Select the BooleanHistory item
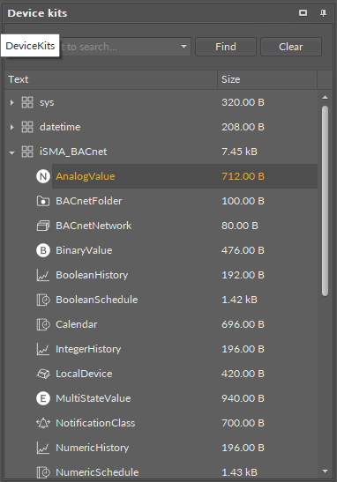Screen dimensions: 337x482 click(92, 275)
